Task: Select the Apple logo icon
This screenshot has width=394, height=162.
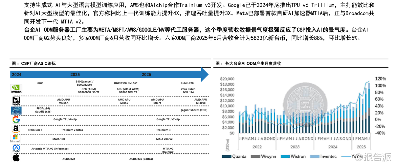Action: (16, 158)
